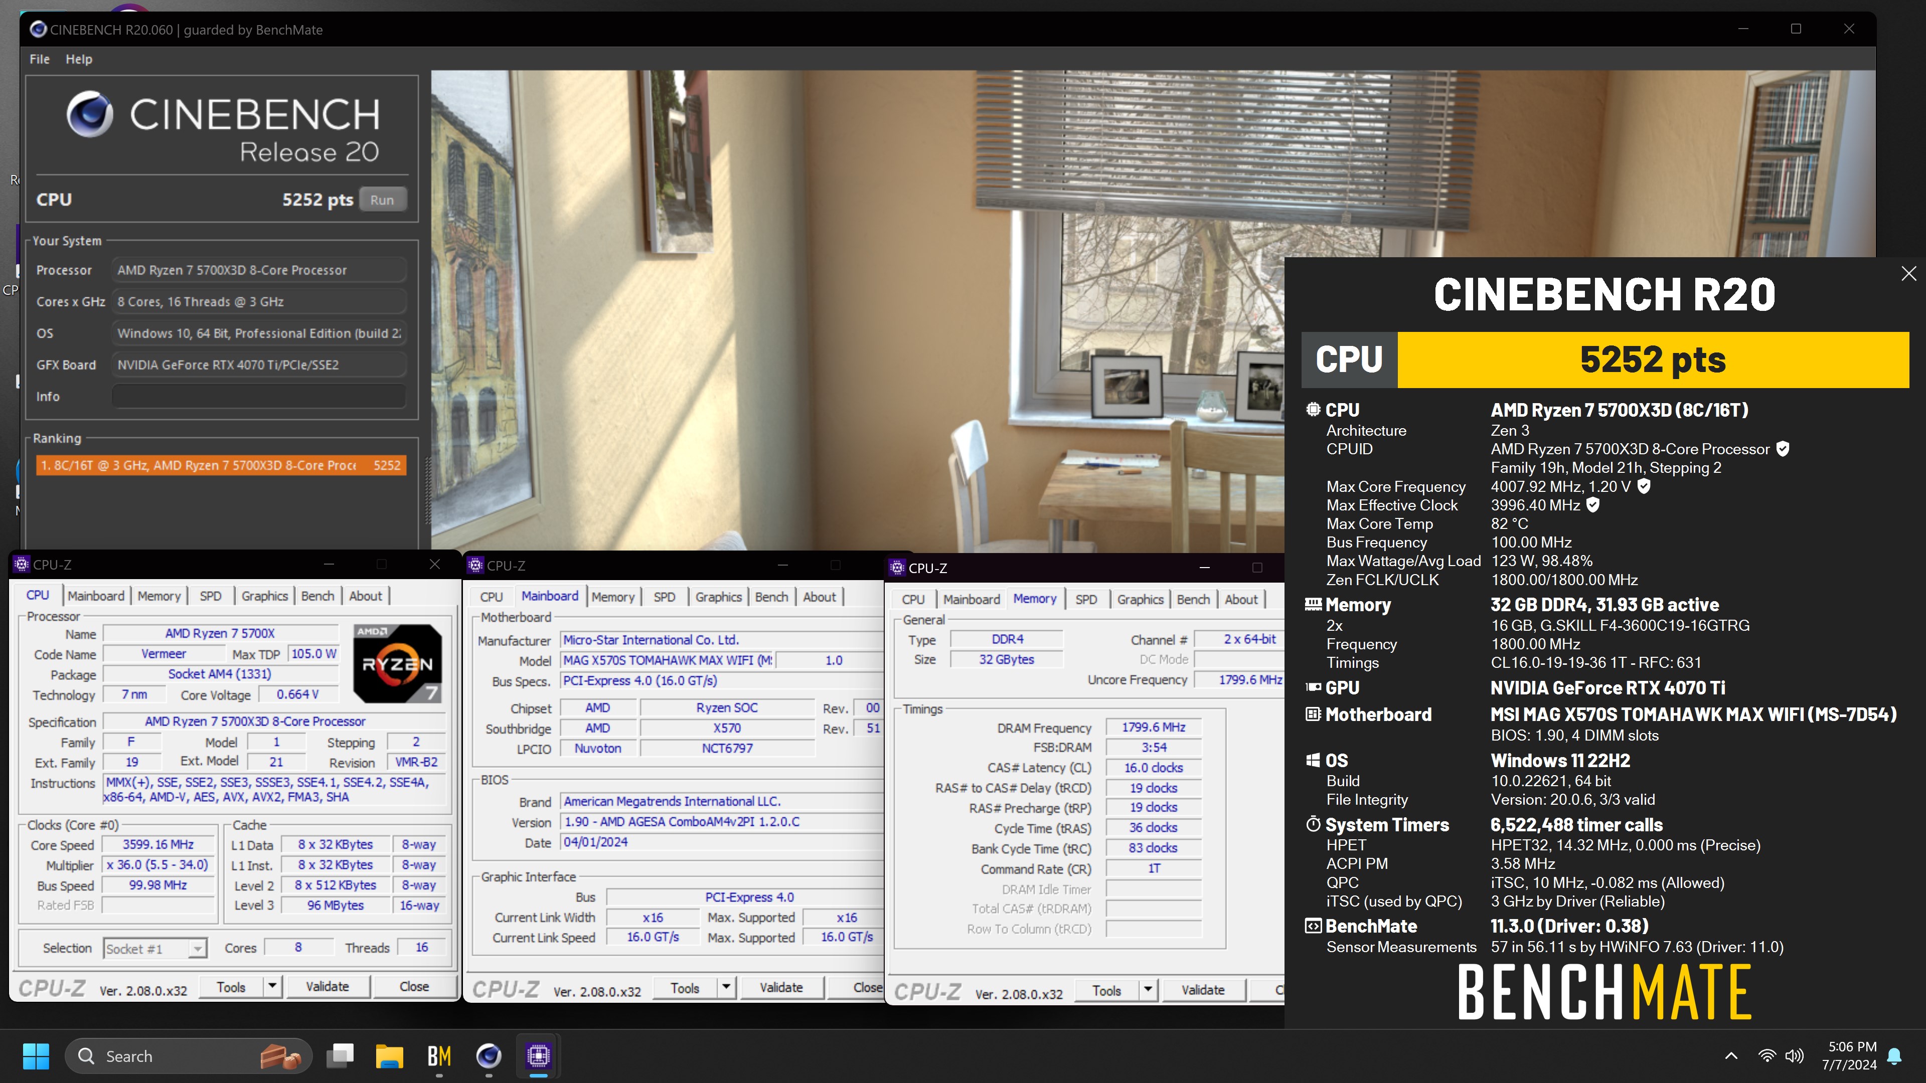Click Ryzen 7 logo in CPU-Z

click(x=397, y=664)
